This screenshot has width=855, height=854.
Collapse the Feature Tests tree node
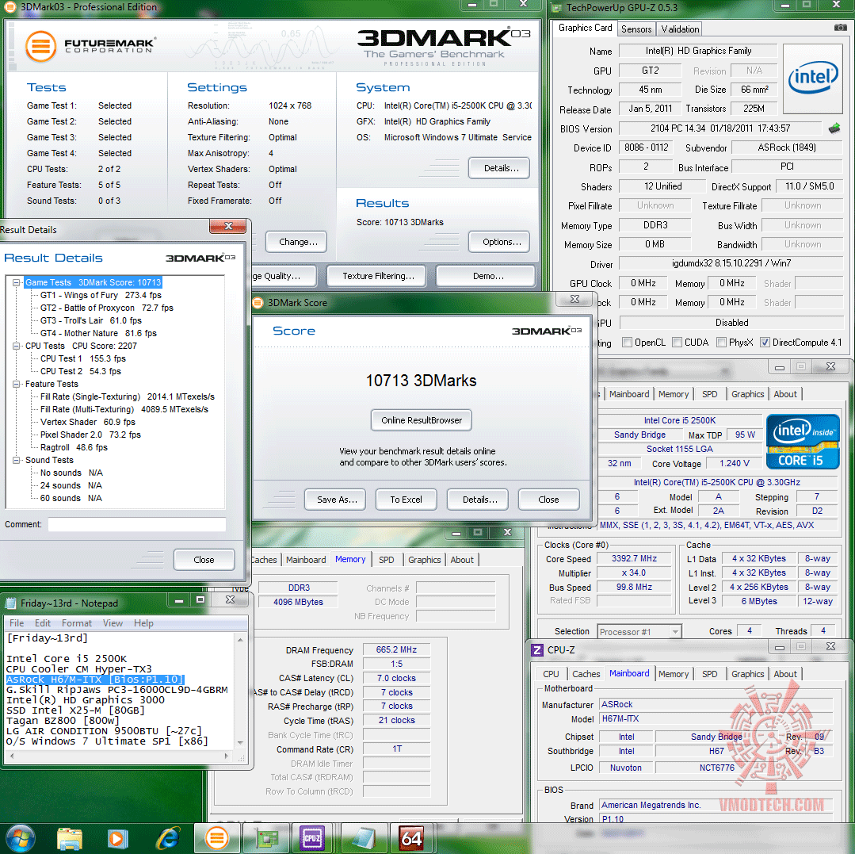click(17, 384)
